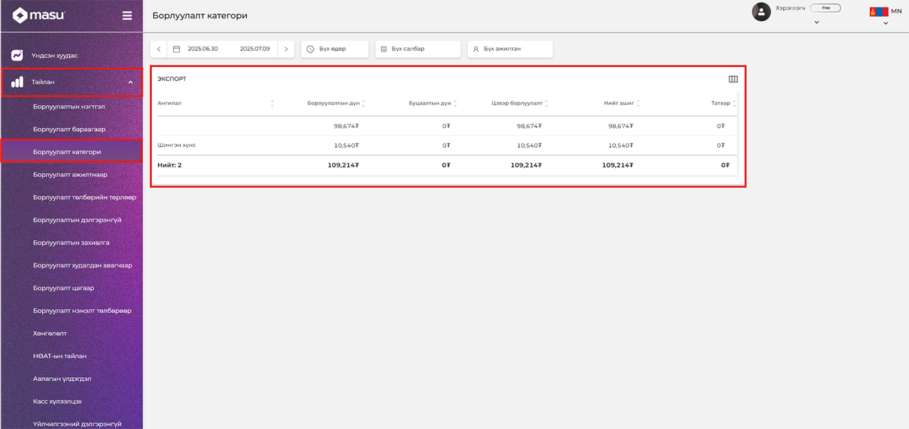Click the ЭКСПОРТ button
Image resolution: width=909 pixels, height=429 pixels.
[x=172, y=79]
